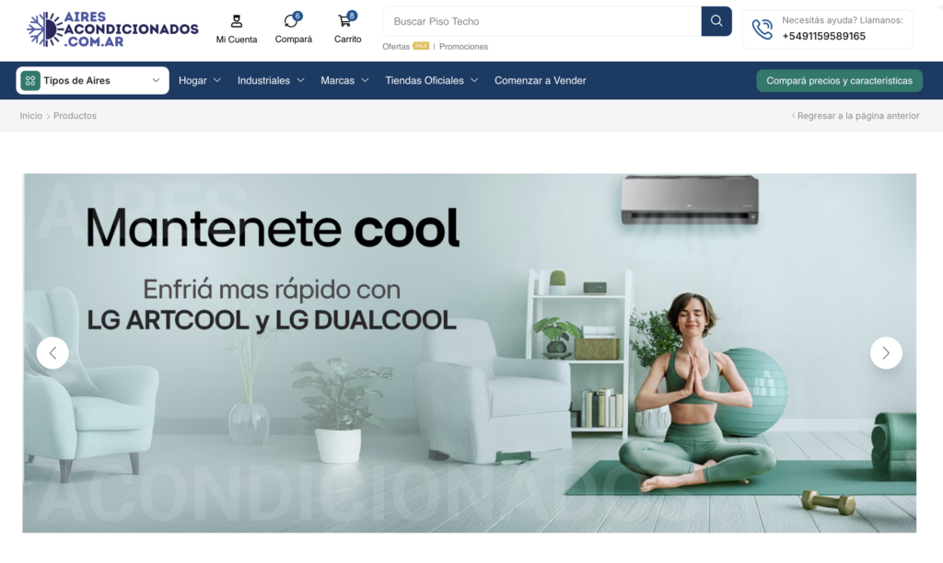This screenshot has height=563, width=943.
Task: Expand the Tiendas Oficiales menu
Action: coord(432,81)
